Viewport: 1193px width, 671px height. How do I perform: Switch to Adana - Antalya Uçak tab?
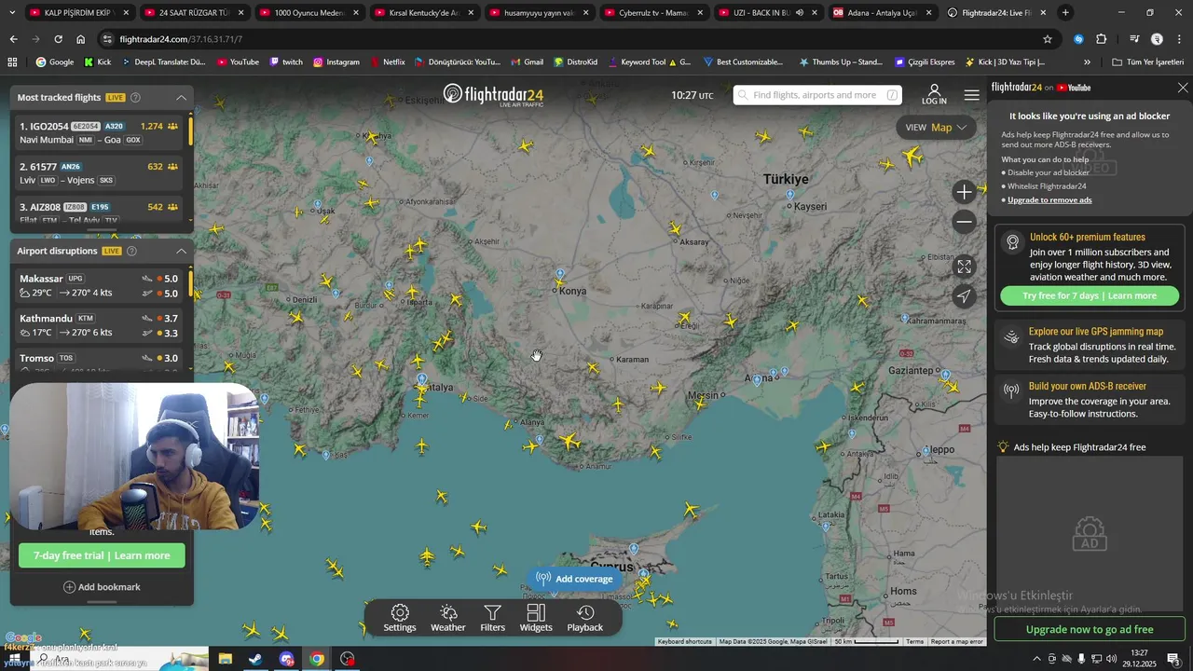[x=881, y=13]
